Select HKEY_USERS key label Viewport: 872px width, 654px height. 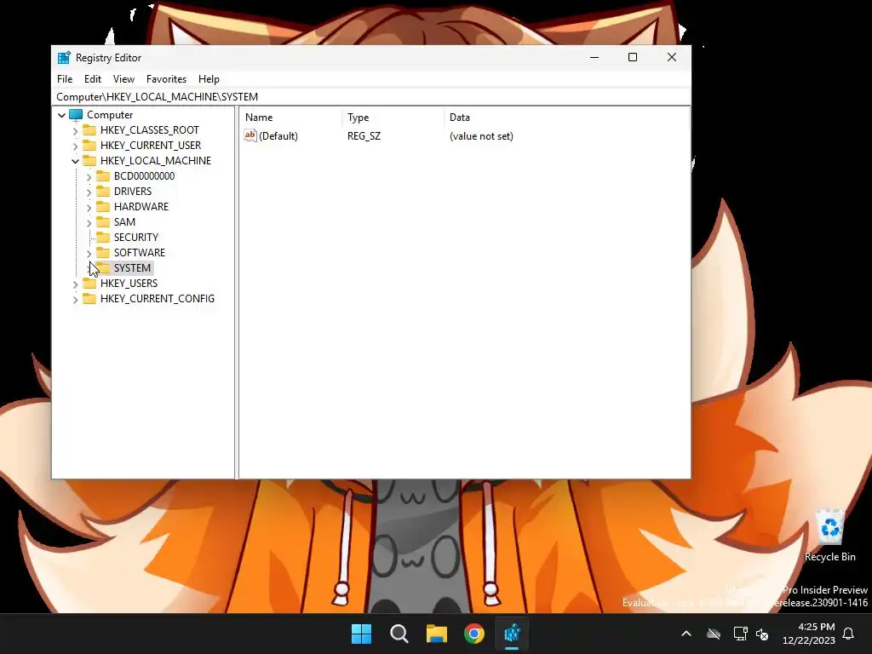click(x=129, y=283)
